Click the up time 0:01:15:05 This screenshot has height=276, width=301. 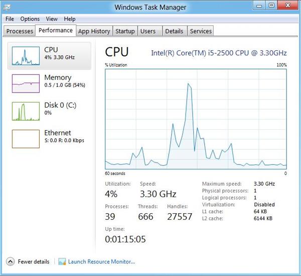(125, 239)
